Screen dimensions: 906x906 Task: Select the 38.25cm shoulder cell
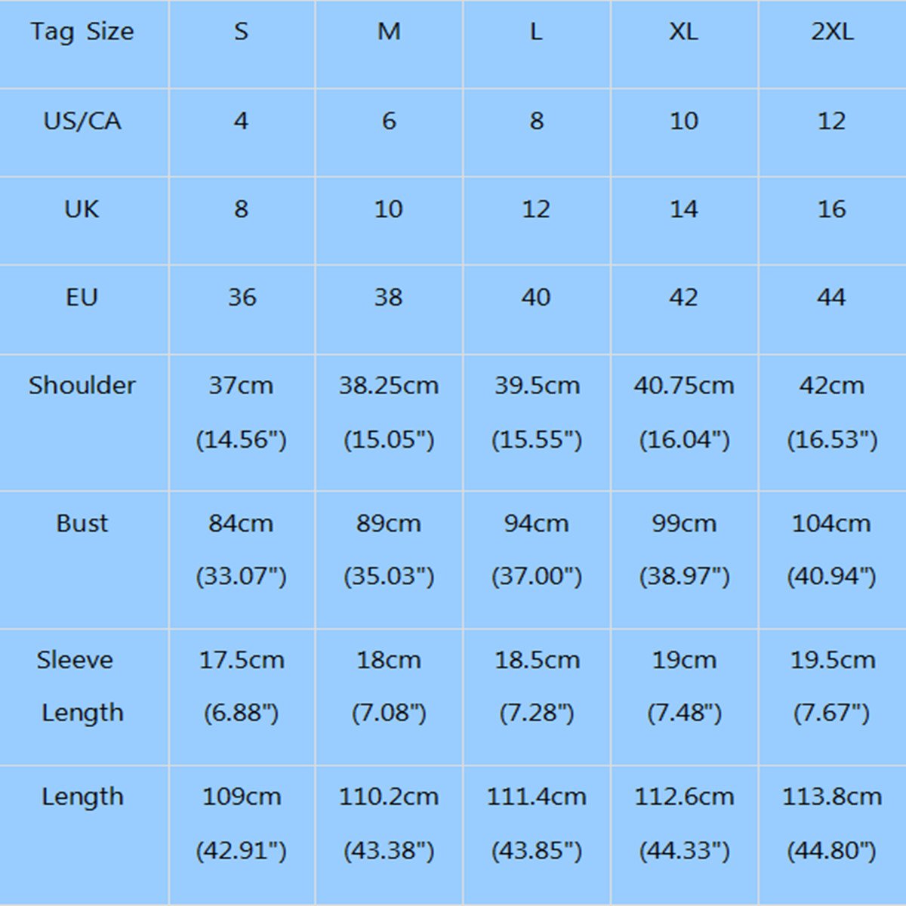[388, 386]
